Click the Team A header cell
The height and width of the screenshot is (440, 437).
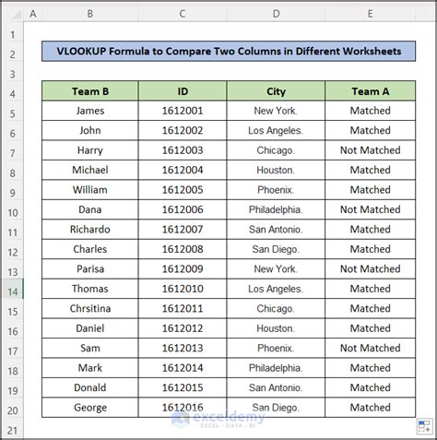point(371,91)
